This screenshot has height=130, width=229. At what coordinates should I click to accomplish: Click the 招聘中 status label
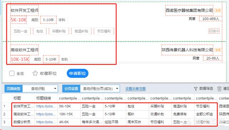214,31
